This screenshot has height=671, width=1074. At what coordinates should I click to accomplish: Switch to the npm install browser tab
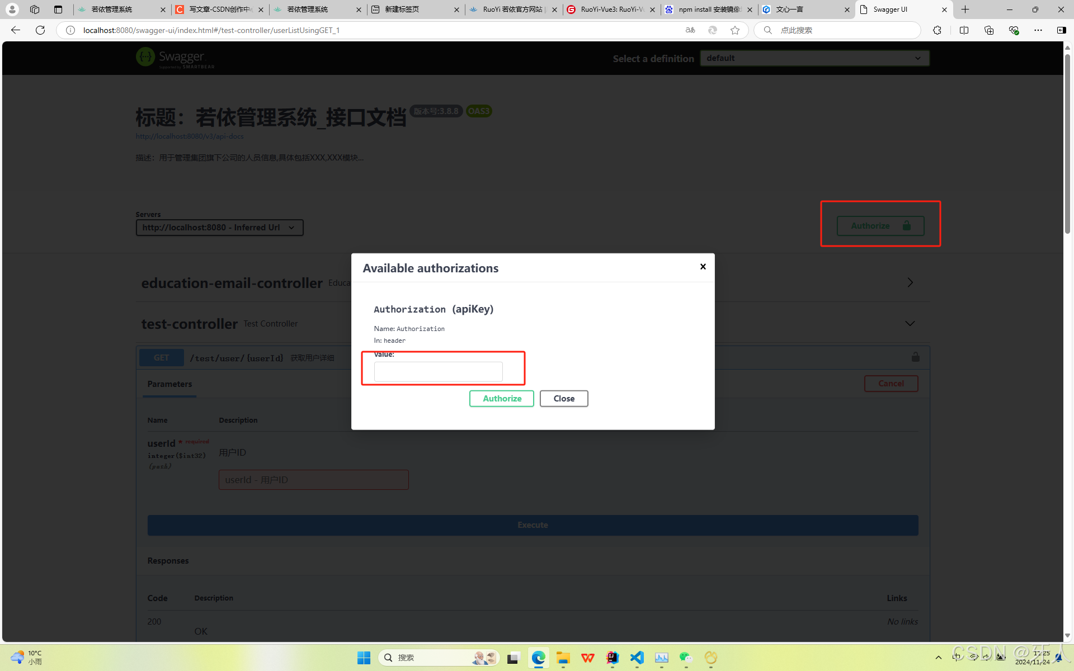click(x=708, y=10)
